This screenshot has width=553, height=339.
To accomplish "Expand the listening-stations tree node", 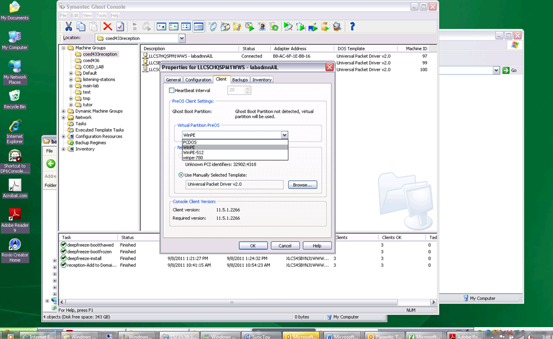I will click(71, 79).
